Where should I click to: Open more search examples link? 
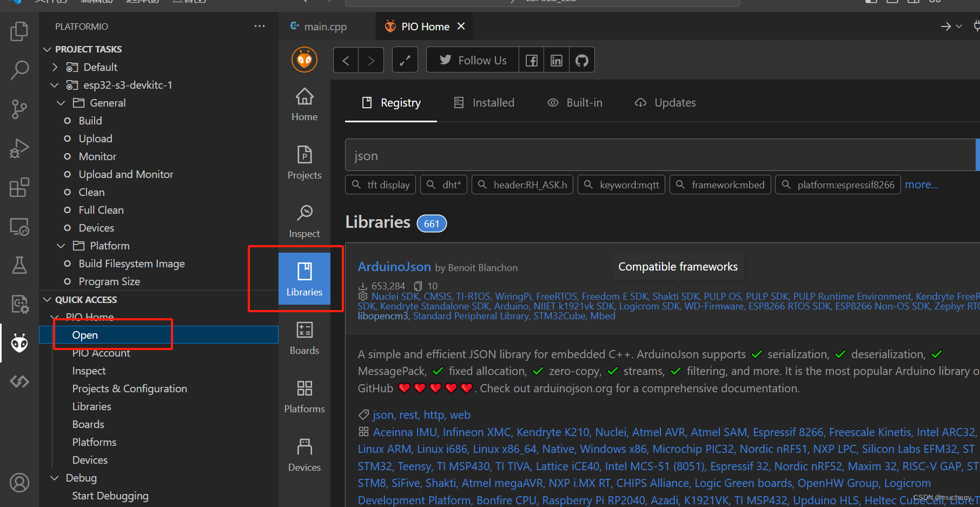click(x=922, y=185)
